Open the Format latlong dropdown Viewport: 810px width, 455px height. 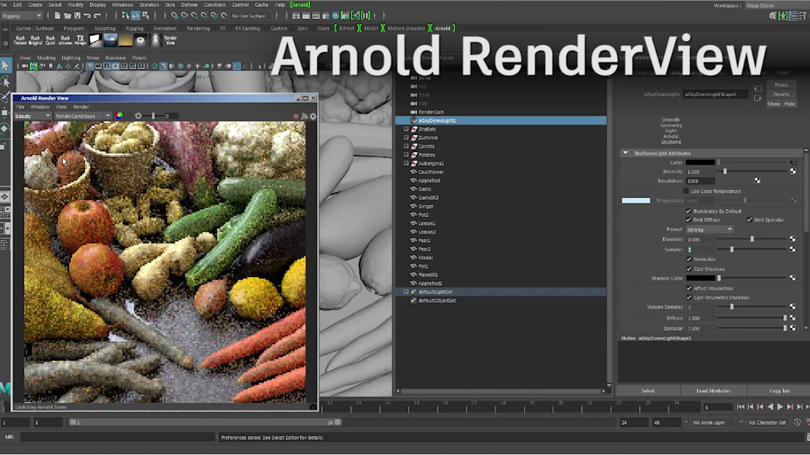point(710,230)
